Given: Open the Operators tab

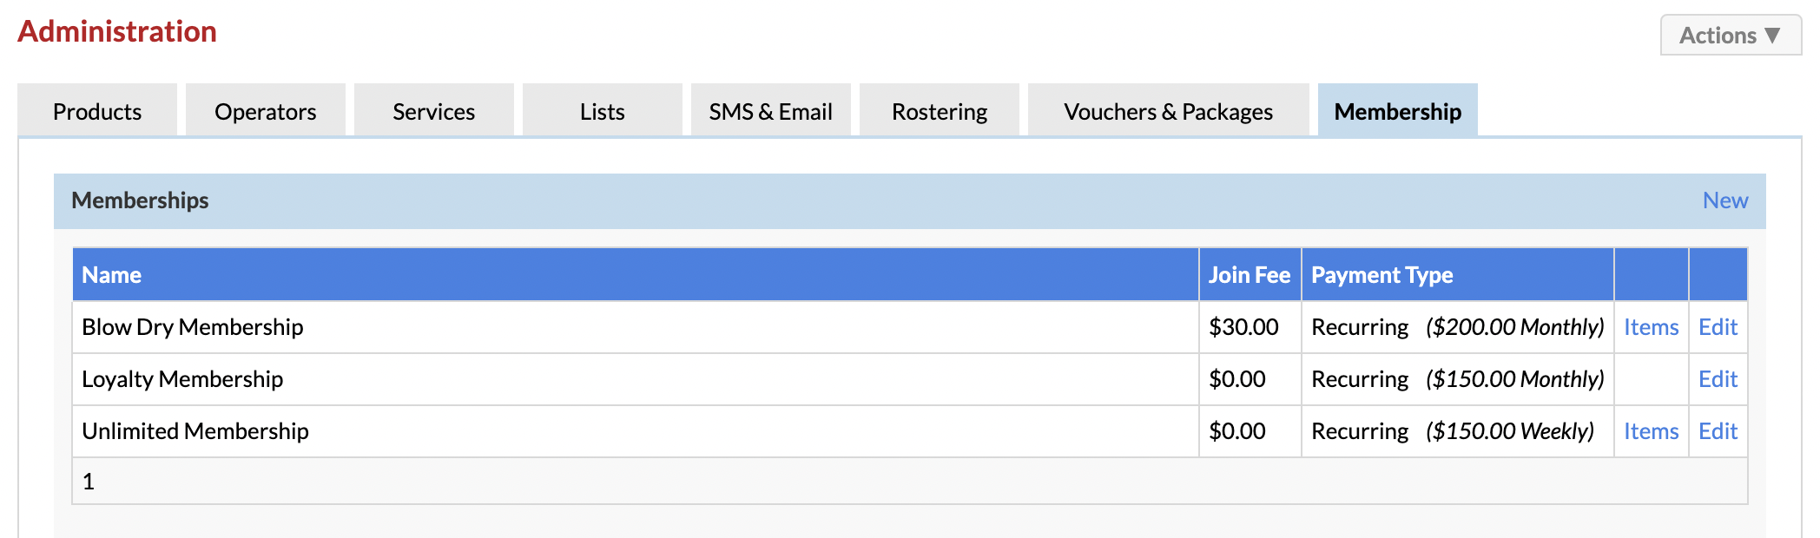Looking at the screenshot, I should pos(266,111).
